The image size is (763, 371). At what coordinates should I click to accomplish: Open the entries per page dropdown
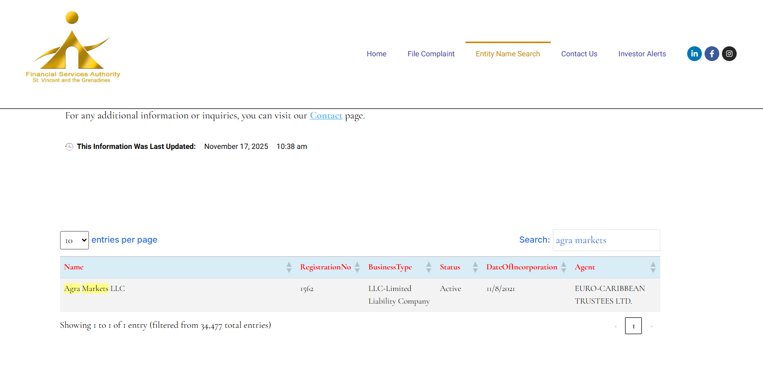74,240
